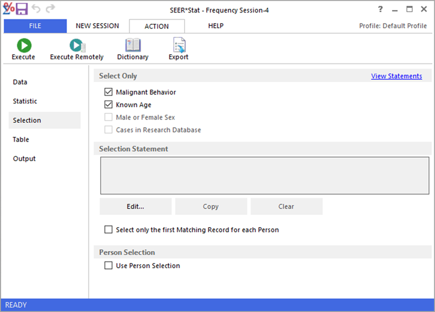
Task: Open the View Statements link
Action: pos(396,76)
